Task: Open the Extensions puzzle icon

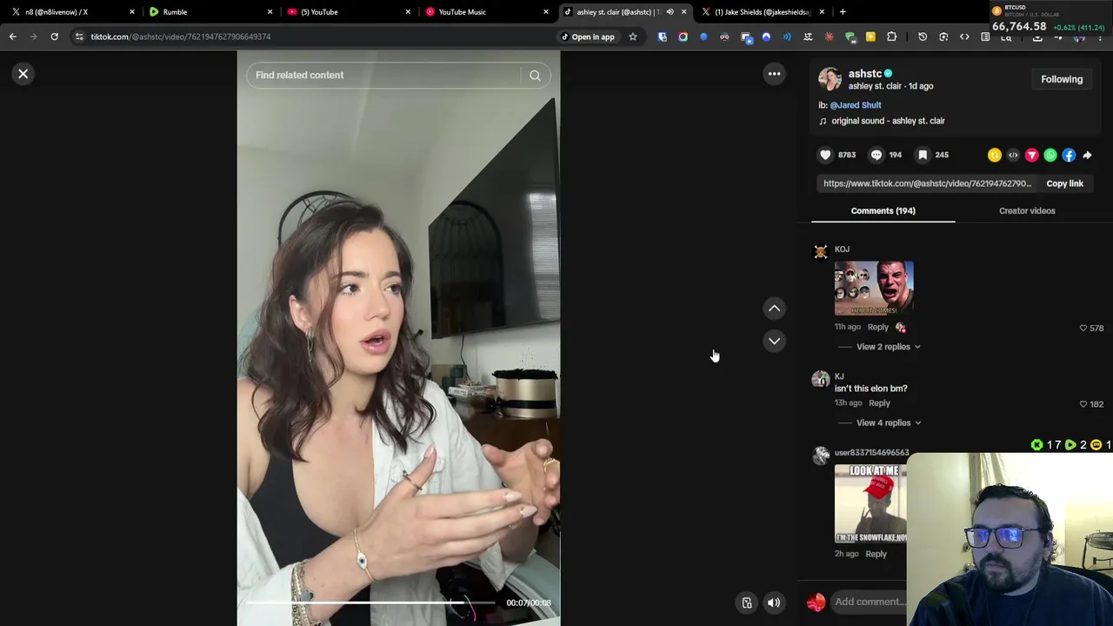Action: (891, 37)
